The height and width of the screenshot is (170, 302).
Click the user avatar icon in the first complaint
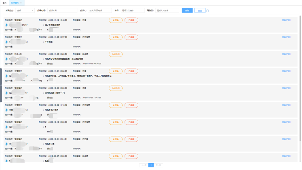6,25
